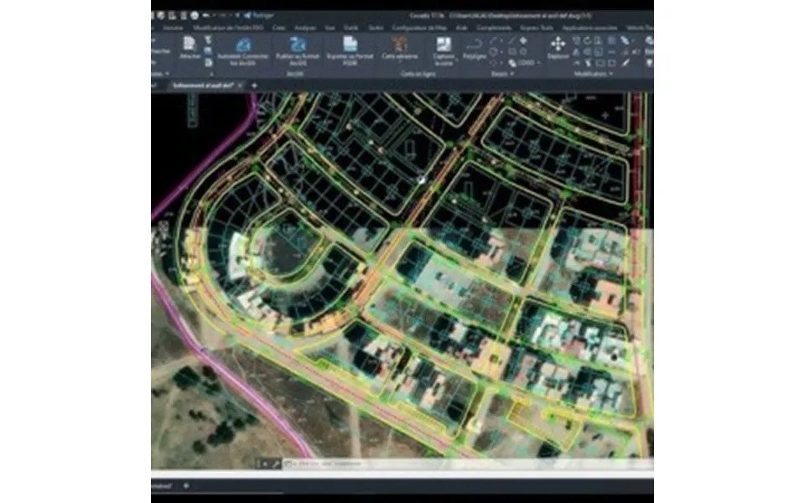
Task: Open the Express Tools ribbon tab
Action: [x=537, y=28]
